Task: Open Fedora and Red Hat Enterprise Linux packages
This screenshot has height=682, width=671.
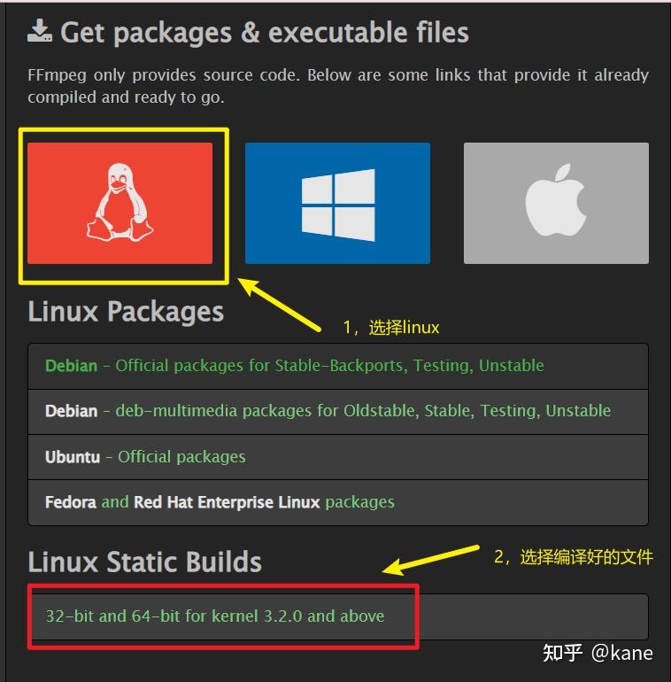Action: click(220, 502)
